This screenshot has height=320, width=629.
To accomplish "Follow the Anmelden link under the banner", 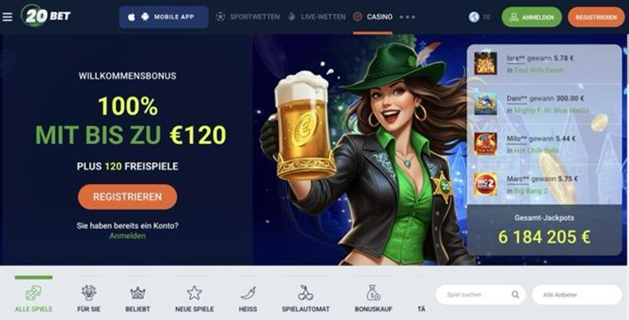I will 128,235.
